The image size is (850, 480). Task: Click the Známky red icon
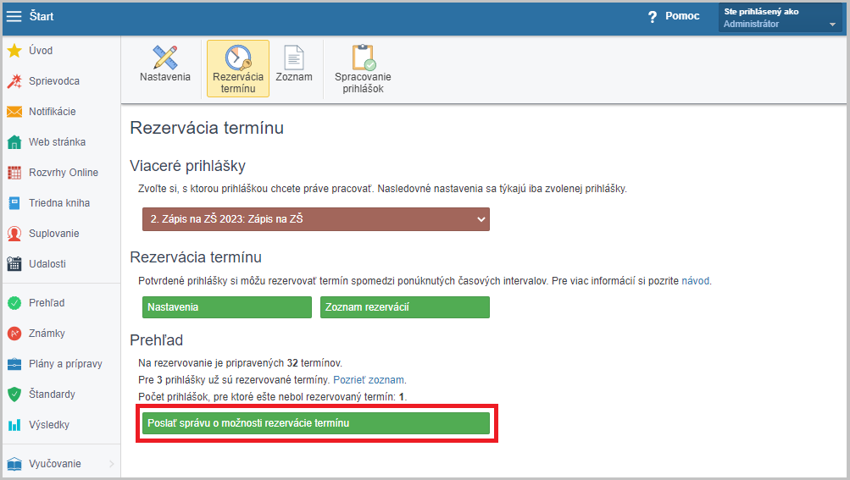click(14, 334)
